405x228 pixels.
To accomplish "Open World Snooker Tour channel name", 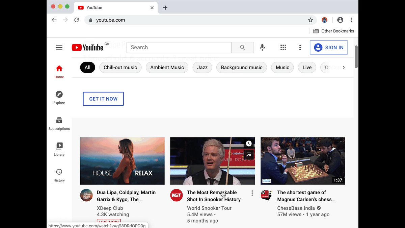I will [209, 208].
